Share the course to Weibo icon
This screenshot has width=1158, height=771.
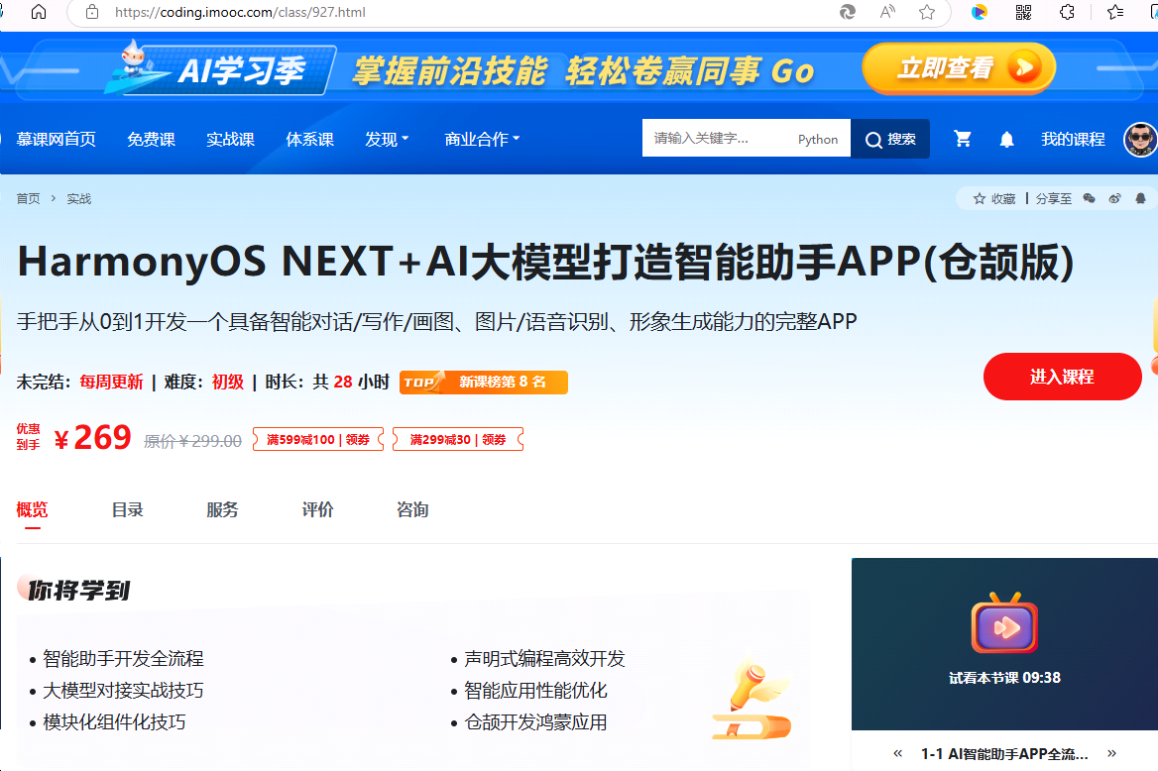pos(1114,198)
